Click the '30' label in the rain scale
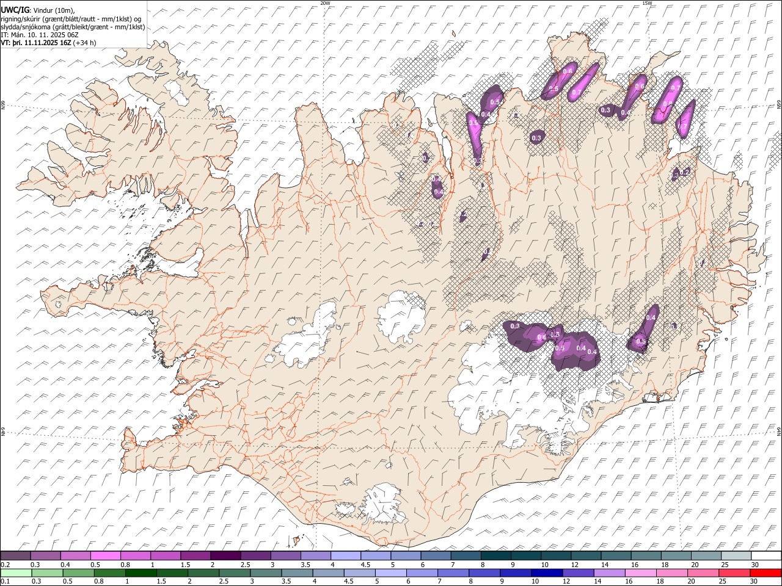 (754, 581)
